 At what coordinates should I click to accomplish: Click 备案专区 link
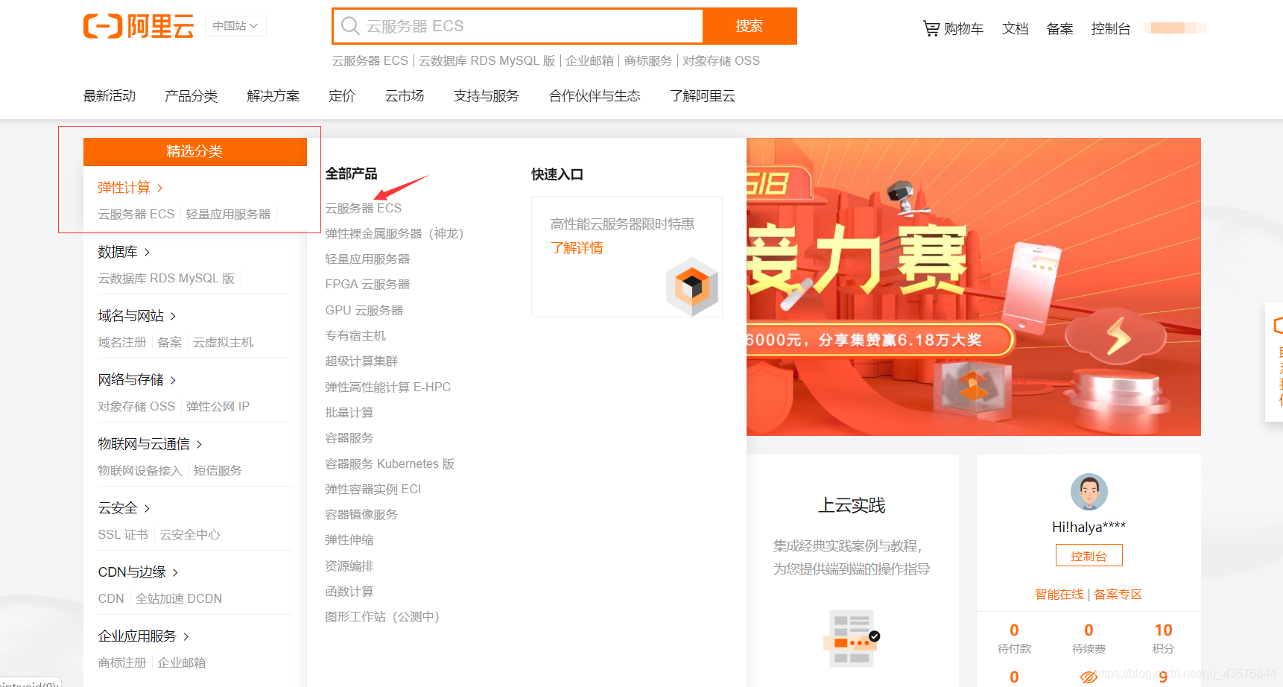tap(1118, 595)
